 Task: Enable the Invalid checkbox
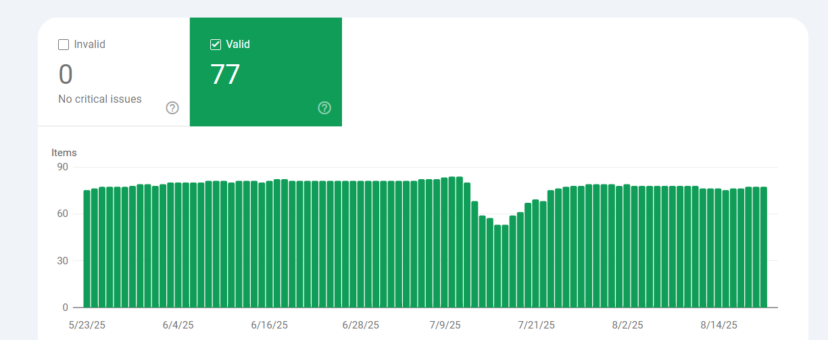pyautogui.click(x=64, y=45)
